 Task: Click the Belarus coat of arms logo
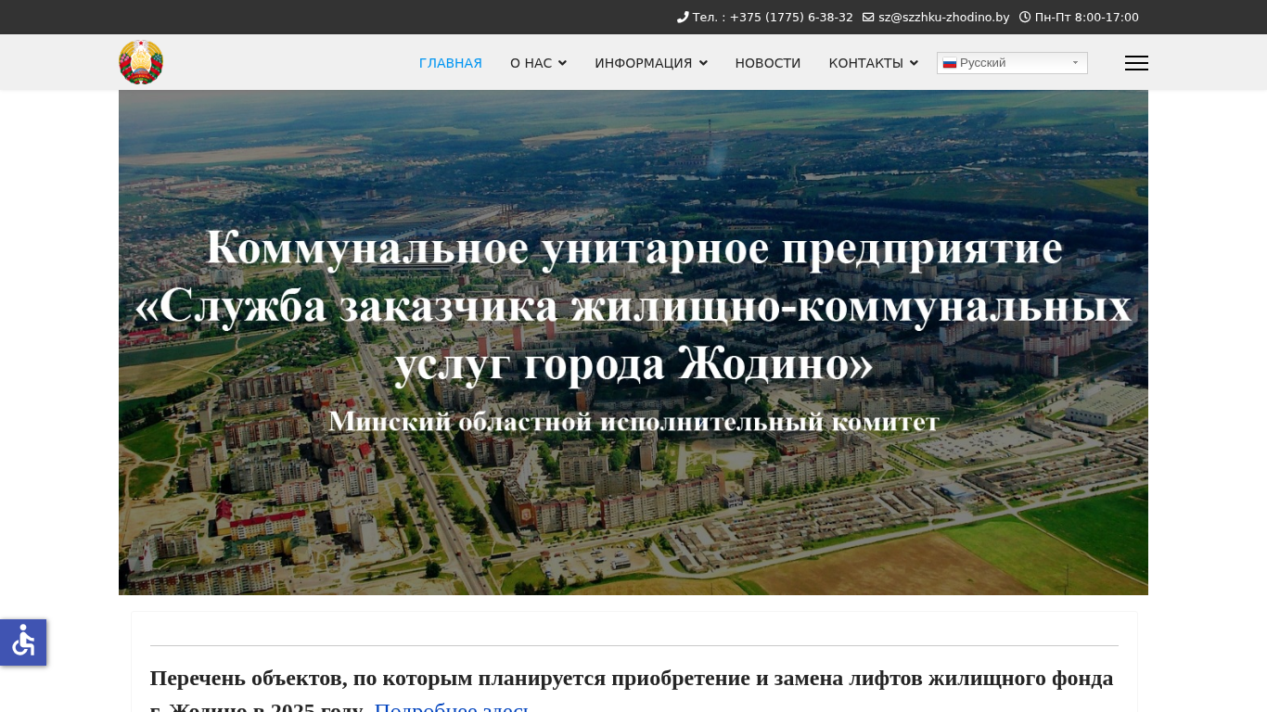coord(141,62)
